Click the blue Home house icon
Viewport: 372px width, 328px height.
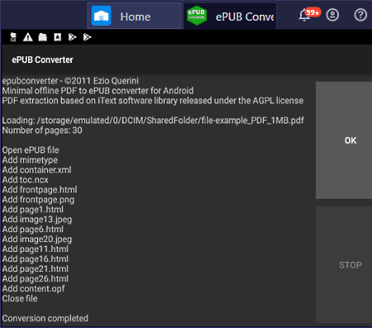pos(101,16)
